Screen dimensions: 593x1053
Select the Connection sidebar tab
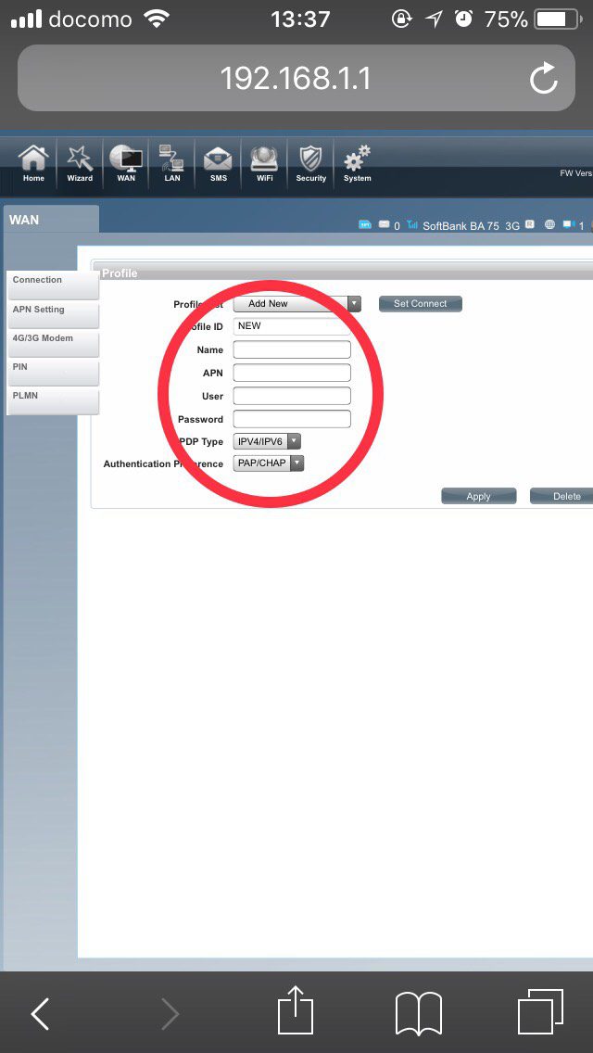coord(52,282)
